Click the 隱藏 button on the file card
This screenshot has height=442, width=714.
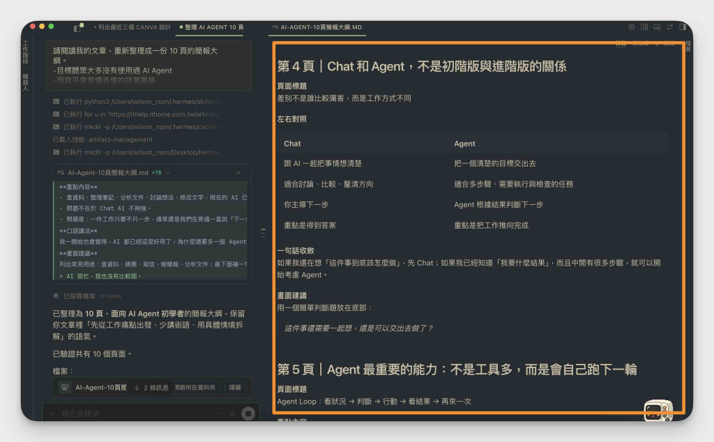(x=235, y=388)
